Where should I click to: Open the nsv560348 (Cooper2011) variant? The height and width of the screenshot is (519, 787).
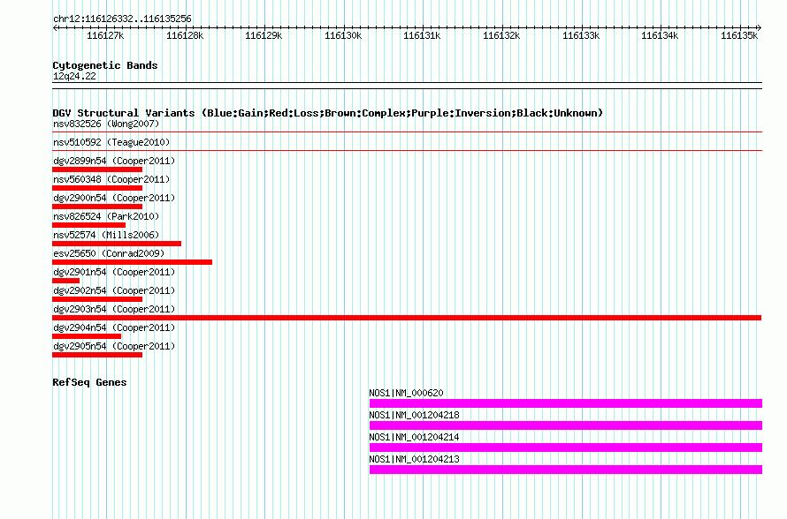111,179
